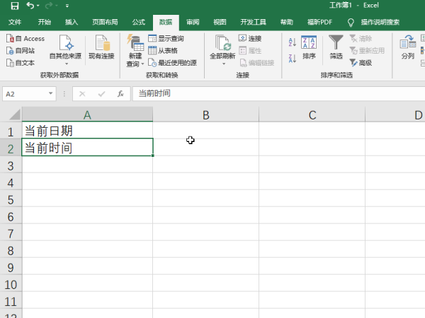Click the 分列 text to columns button
The image size is (425, 318).
tap(408, 47)
